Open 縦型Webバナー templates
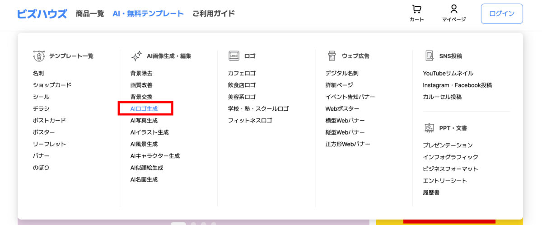Viewport: 542px width, 225px height. [x=345, y=132]
